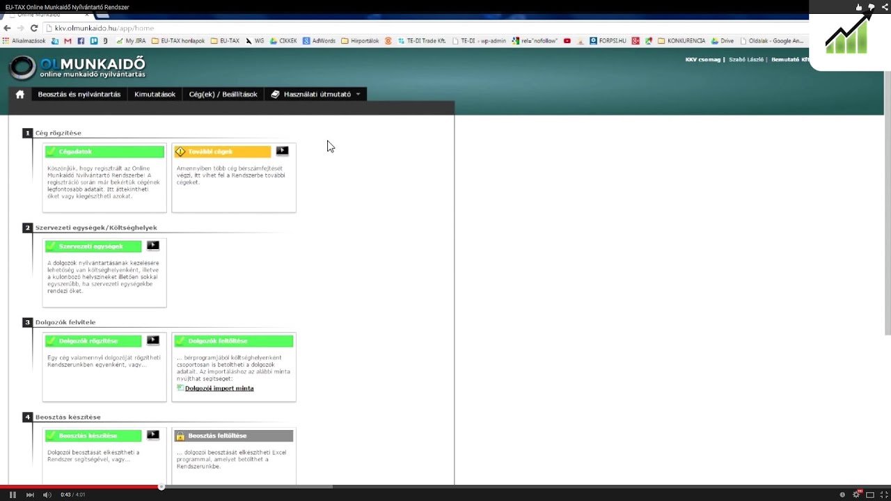Click the További cégek orange button
Screen dimensions: 891x501
(x=223, y=152)
